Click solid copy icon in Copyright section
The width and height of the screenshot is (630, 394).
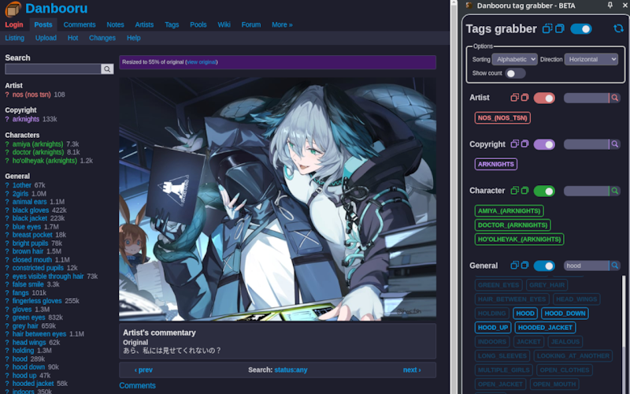tap(524, 144)
